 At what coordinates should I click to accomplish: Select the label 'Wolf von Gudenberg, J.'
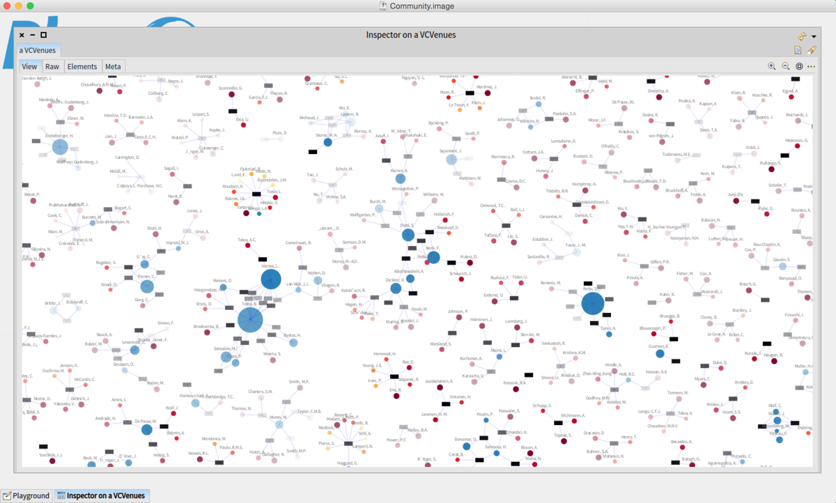pos(77,161)
